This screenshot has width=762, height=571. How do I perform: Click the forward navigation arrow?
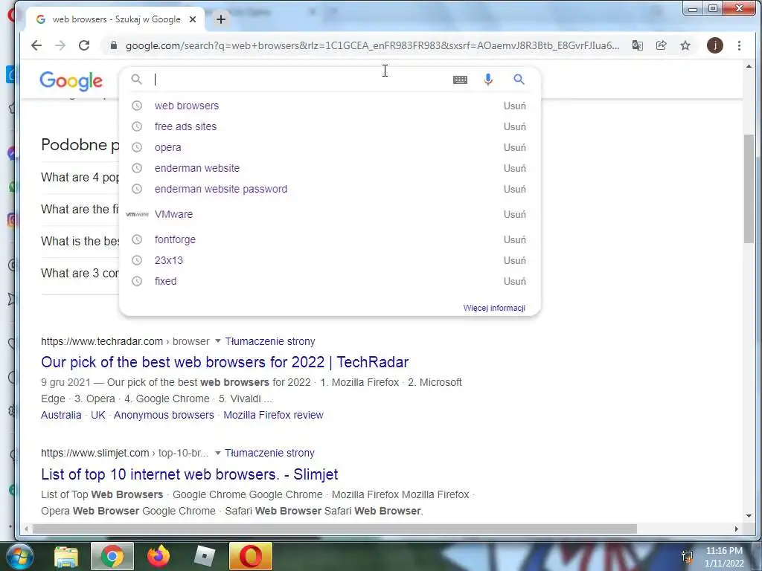60,45
